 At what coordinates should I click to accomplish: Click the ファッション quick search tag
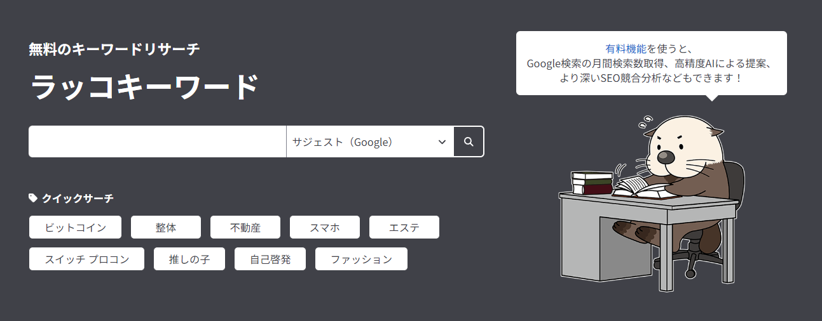(361, 259)
